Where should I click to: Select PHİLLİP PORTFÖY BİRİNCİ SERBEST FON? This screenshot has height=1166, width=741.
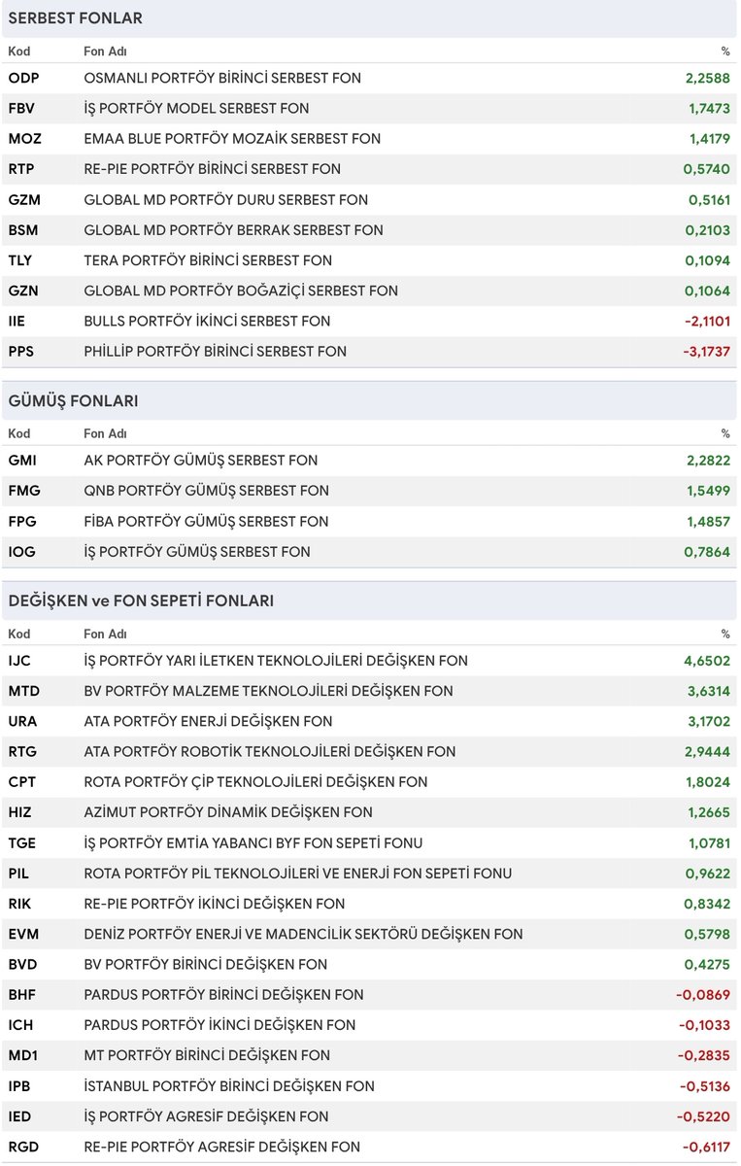pyautogui.click(x=215, y=352)
